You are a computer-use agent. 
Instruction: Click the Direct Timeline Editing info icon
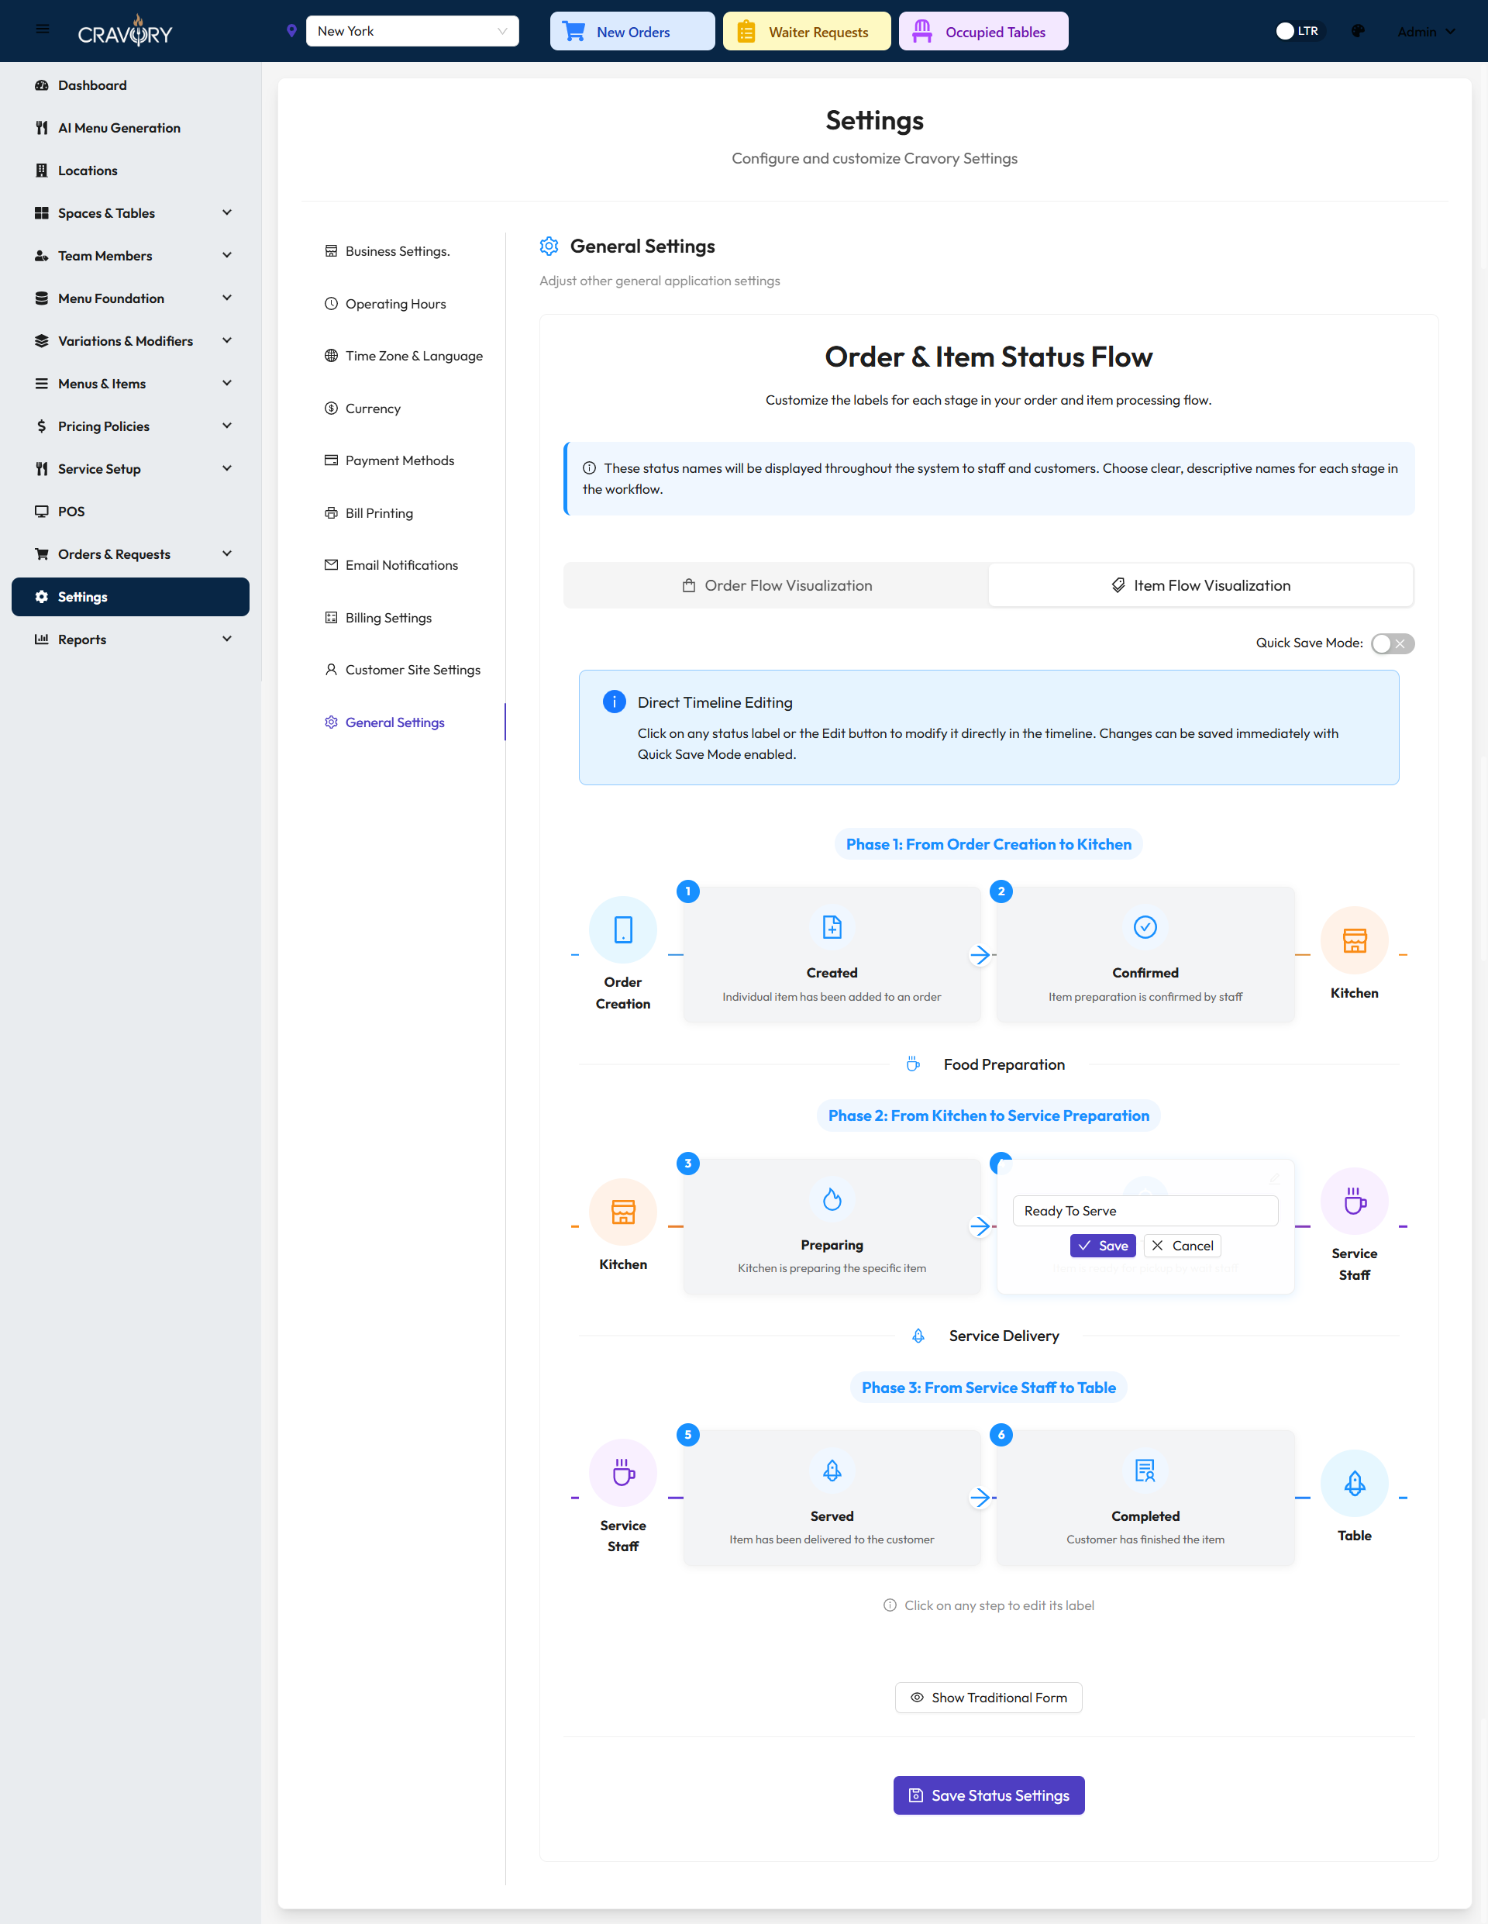point(614,702)
